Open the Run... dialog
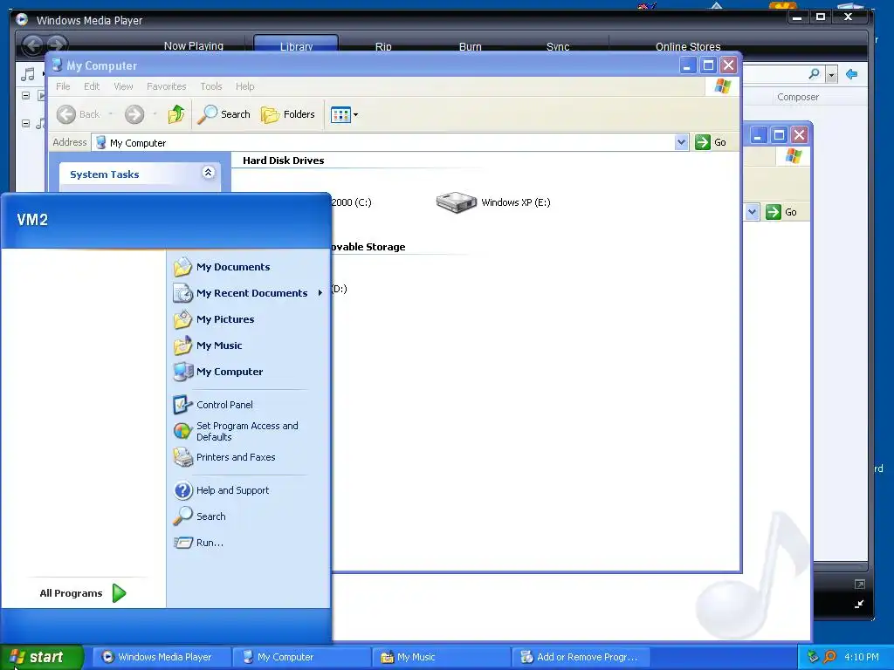Image resolution: width=894 pixels, height=670 pixels. pos(210,543)
